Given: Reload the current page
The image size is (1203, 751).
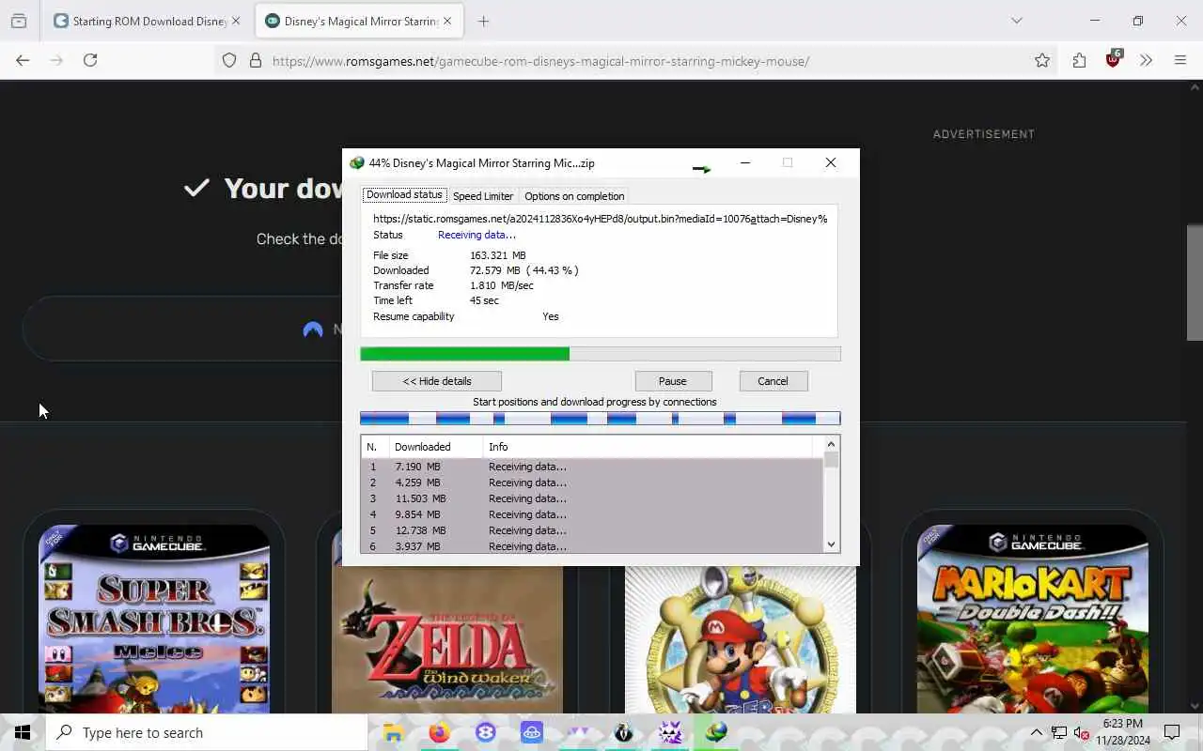Looking at the screenshot, I should (x=90, y=60).
